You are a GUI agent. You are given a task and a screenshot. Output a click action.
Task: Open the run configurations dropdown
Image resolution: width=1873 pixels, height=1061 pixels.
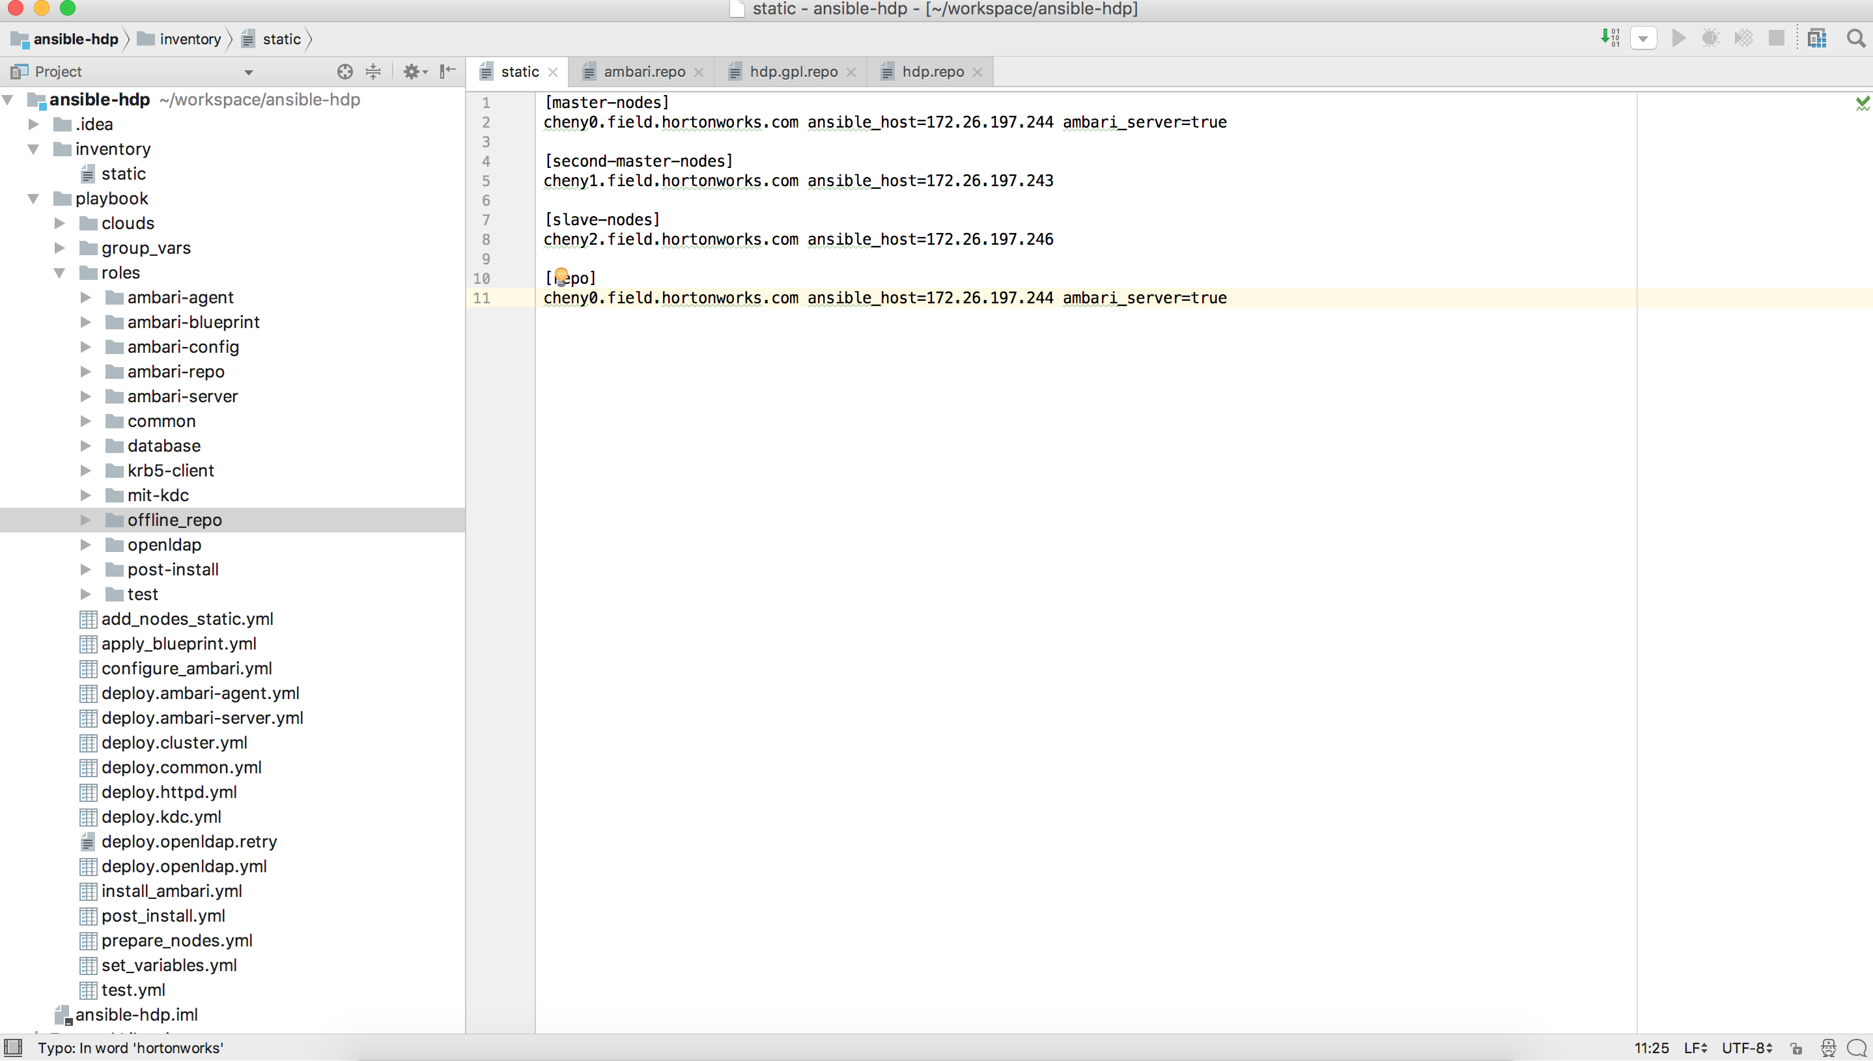coord(1642,38)
